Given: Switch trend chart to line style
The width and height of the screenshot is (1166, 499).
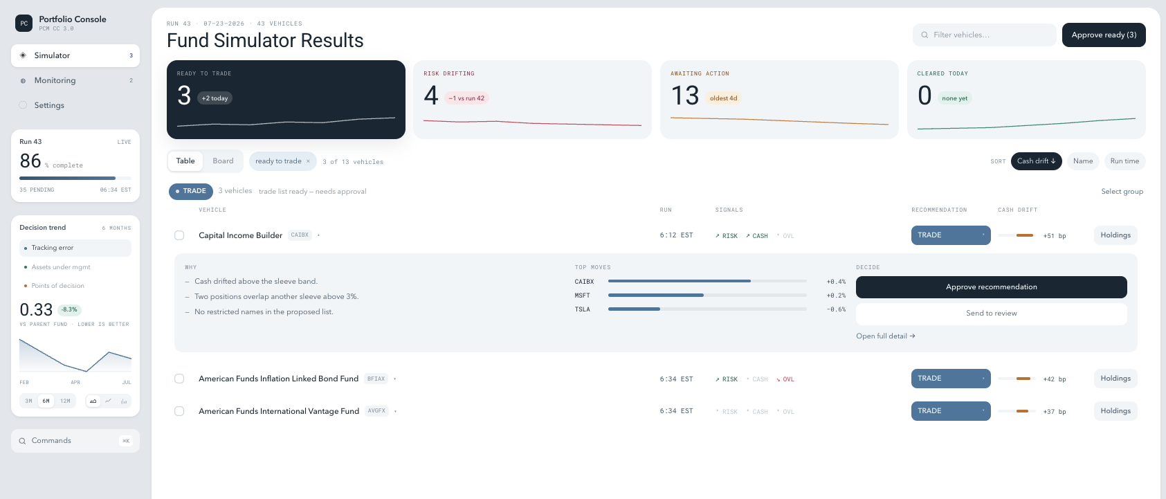Looking at the screenshot, I should click(109, 401).
